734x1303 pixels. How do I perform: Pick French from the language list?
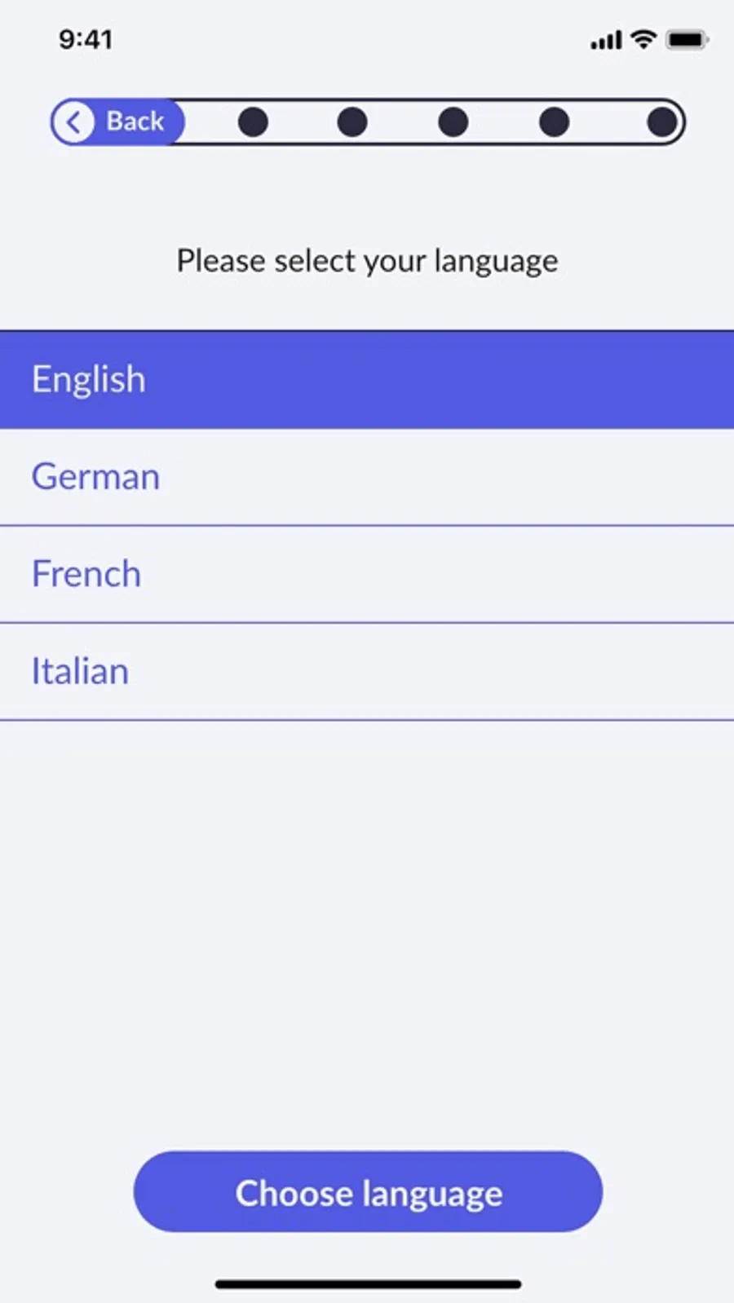(x=367, y=574)
